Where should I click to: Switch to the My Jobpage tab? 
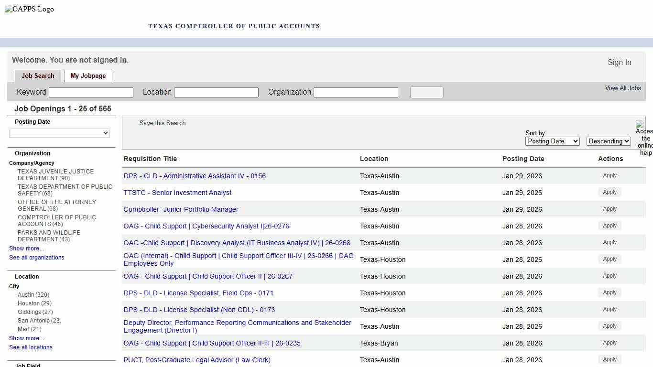click(x=88, y=76)
